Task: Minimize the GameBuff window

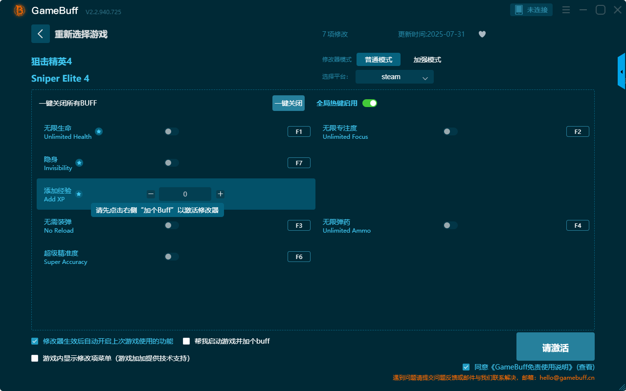Action: pos(583,10)
